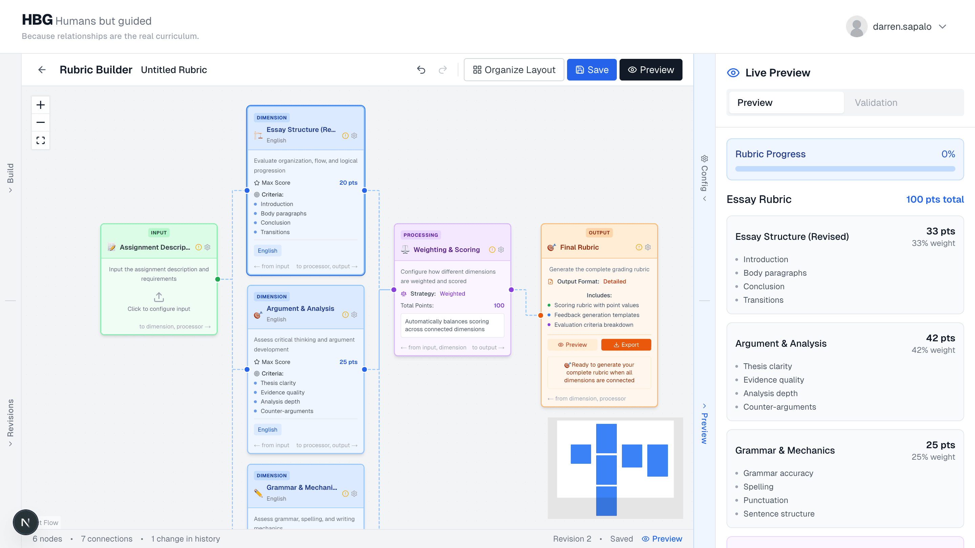Viewport: 975px width, 548px height.
Task: Open settings gear on Weighting & Scoring node
Action: click(x=501, y=250)
